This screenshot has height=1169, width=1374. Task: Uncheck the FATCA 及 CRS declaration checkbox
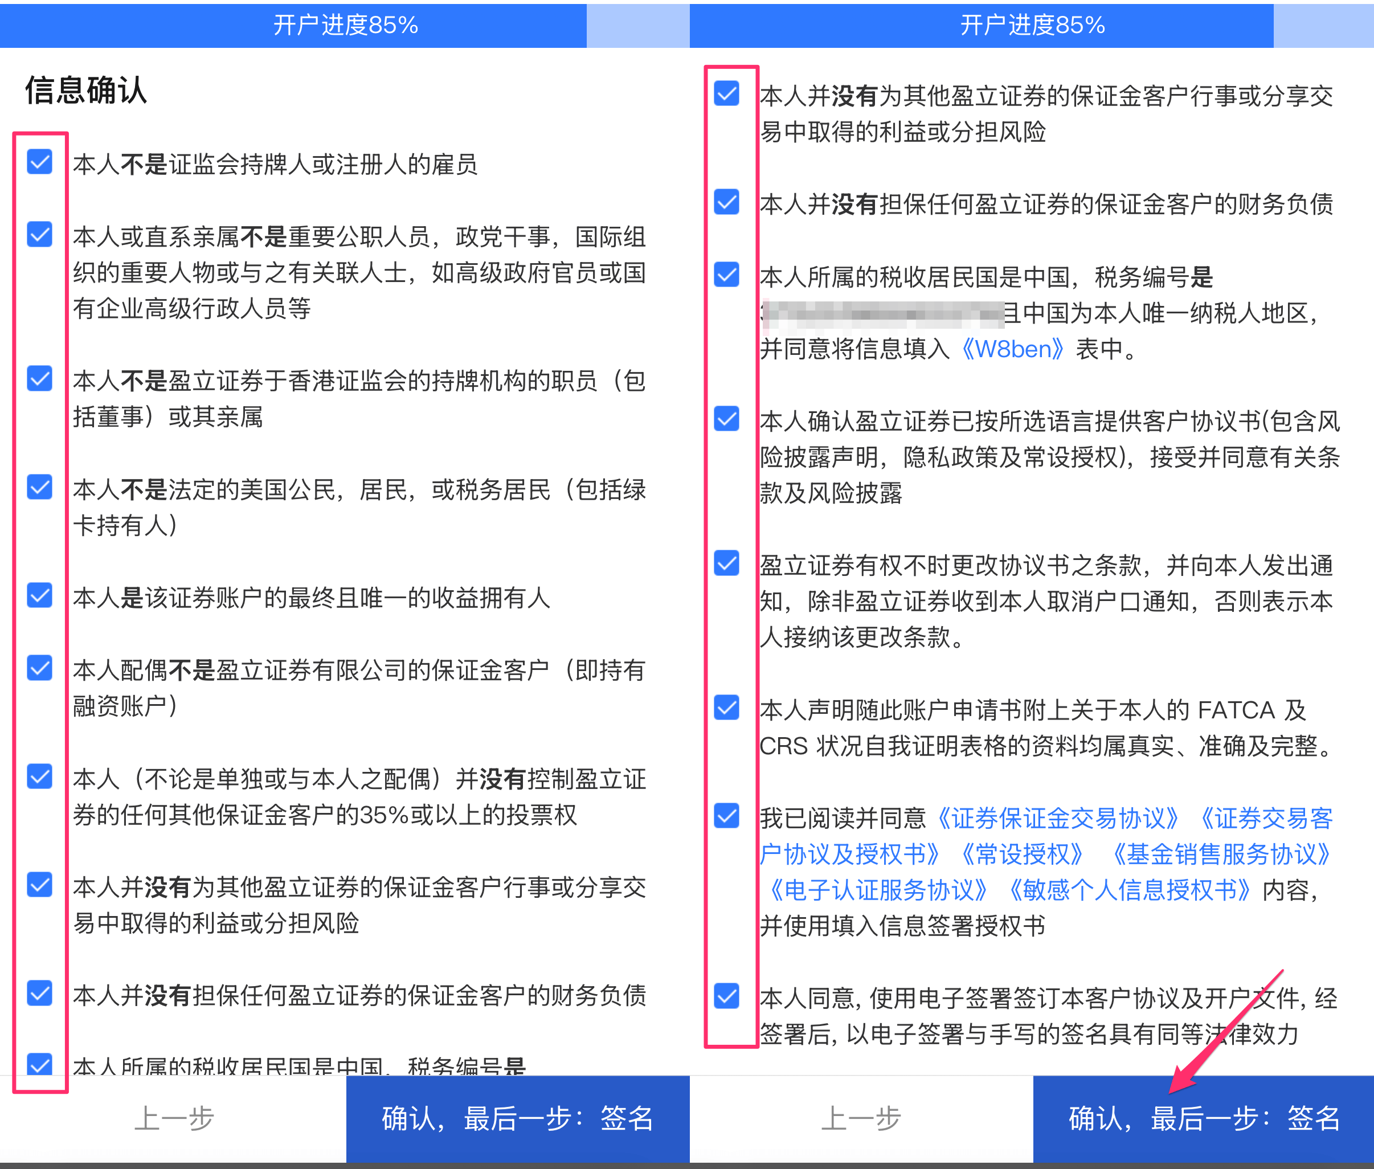pos(727,708)
